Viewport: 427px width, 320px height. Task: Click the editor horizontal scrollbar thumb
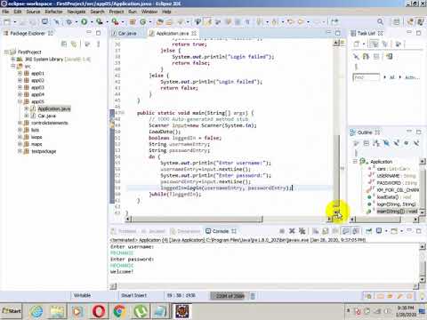197,220
